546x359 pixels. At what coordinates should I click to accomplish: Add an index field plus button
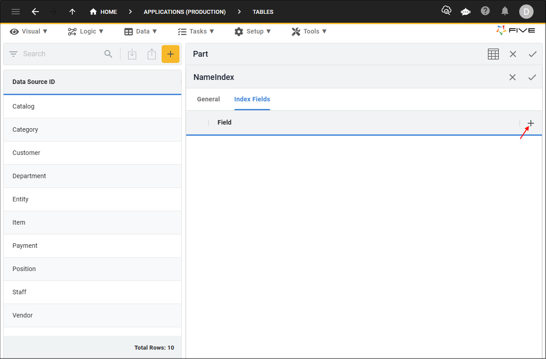[x=531, y=123]
